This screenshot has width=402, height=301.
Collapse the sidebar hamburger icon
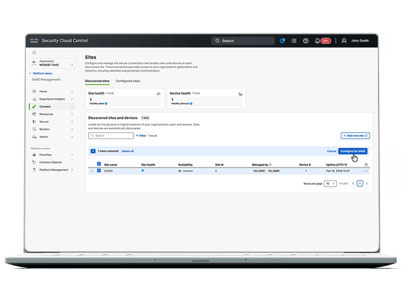pos(34,52)
